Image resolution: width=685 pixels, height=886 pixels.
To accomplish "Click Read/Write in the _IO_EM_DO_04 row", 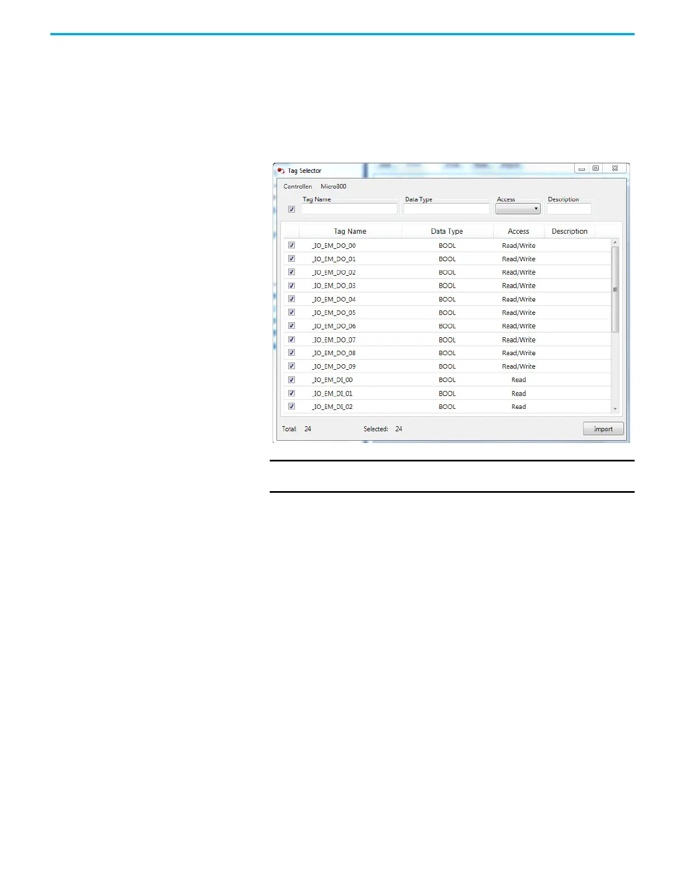I will [519, 299].
